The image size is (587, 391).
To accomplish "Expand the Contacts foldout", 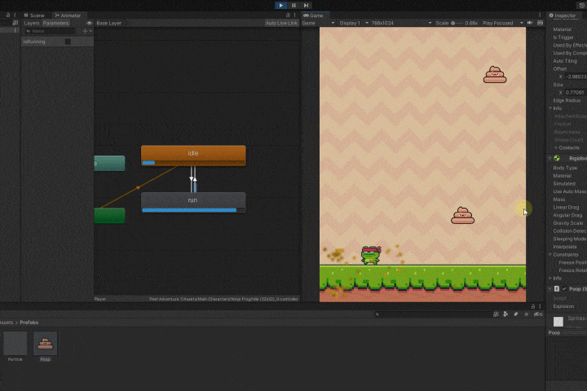I will 555,147.
